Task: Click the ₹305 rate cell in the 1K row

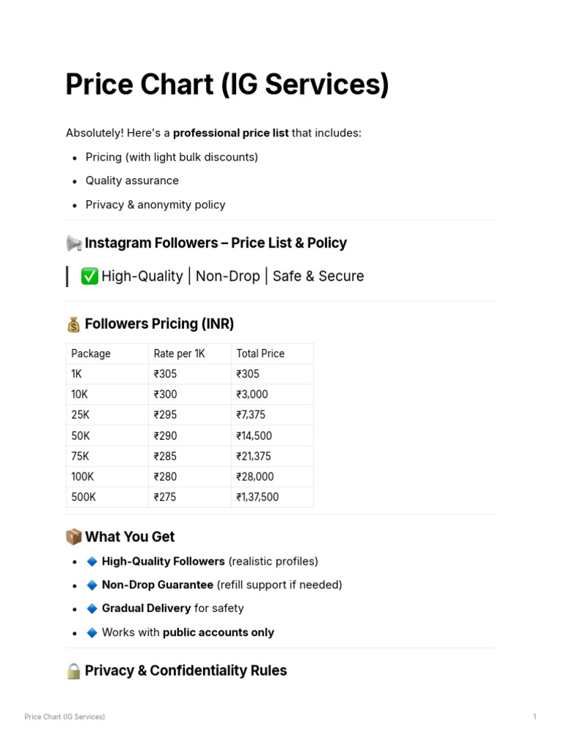Action: pos(166,374)
